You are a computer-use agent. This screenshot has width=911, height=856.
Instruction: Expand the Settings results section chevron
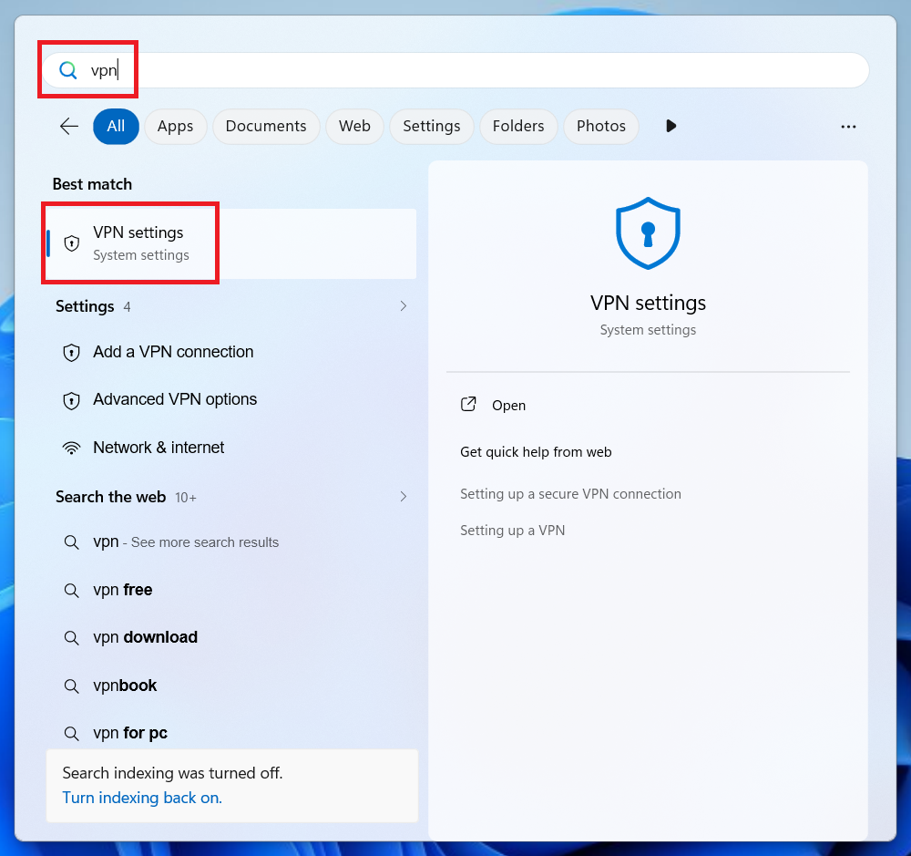click(x=403, y=306)
